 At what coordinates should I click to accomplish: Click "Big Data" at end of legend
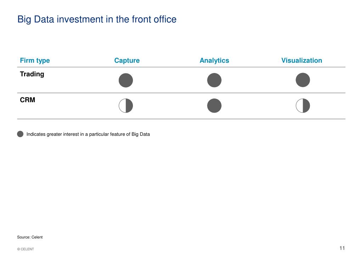click(x=140, y=134)
